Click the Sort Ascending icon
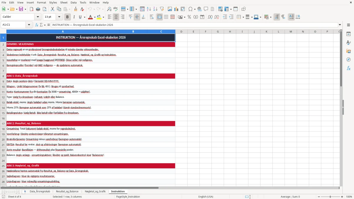The width and height of the screenshot is (354, 199). 149,9
